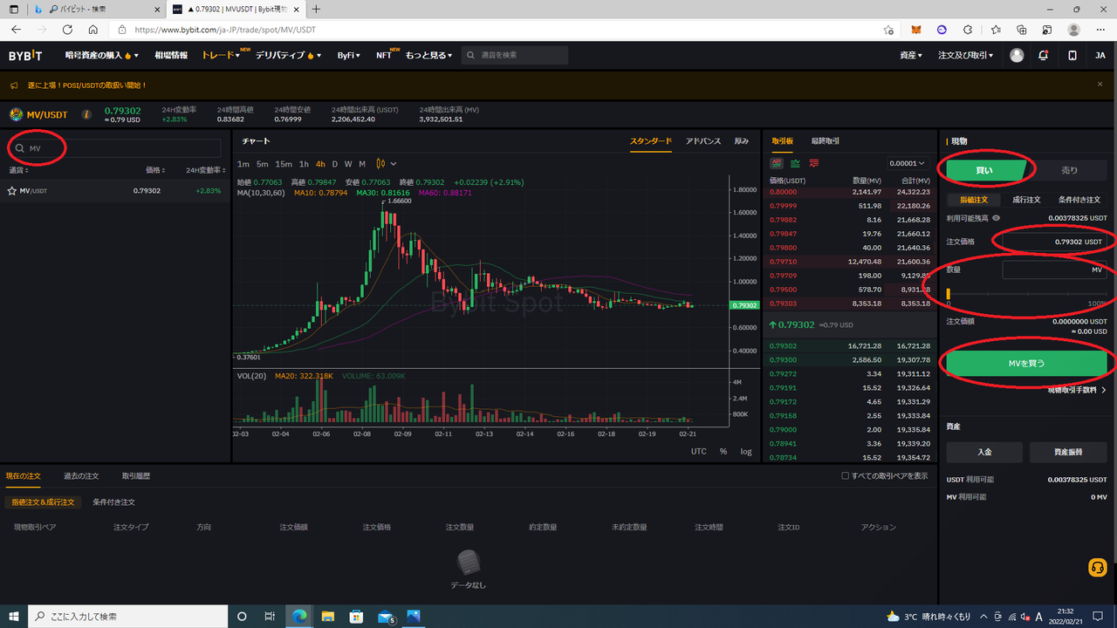Open the 資産 dropdown in the header
This screenshot has height=628, width=1117.
(x=911, y=55)
